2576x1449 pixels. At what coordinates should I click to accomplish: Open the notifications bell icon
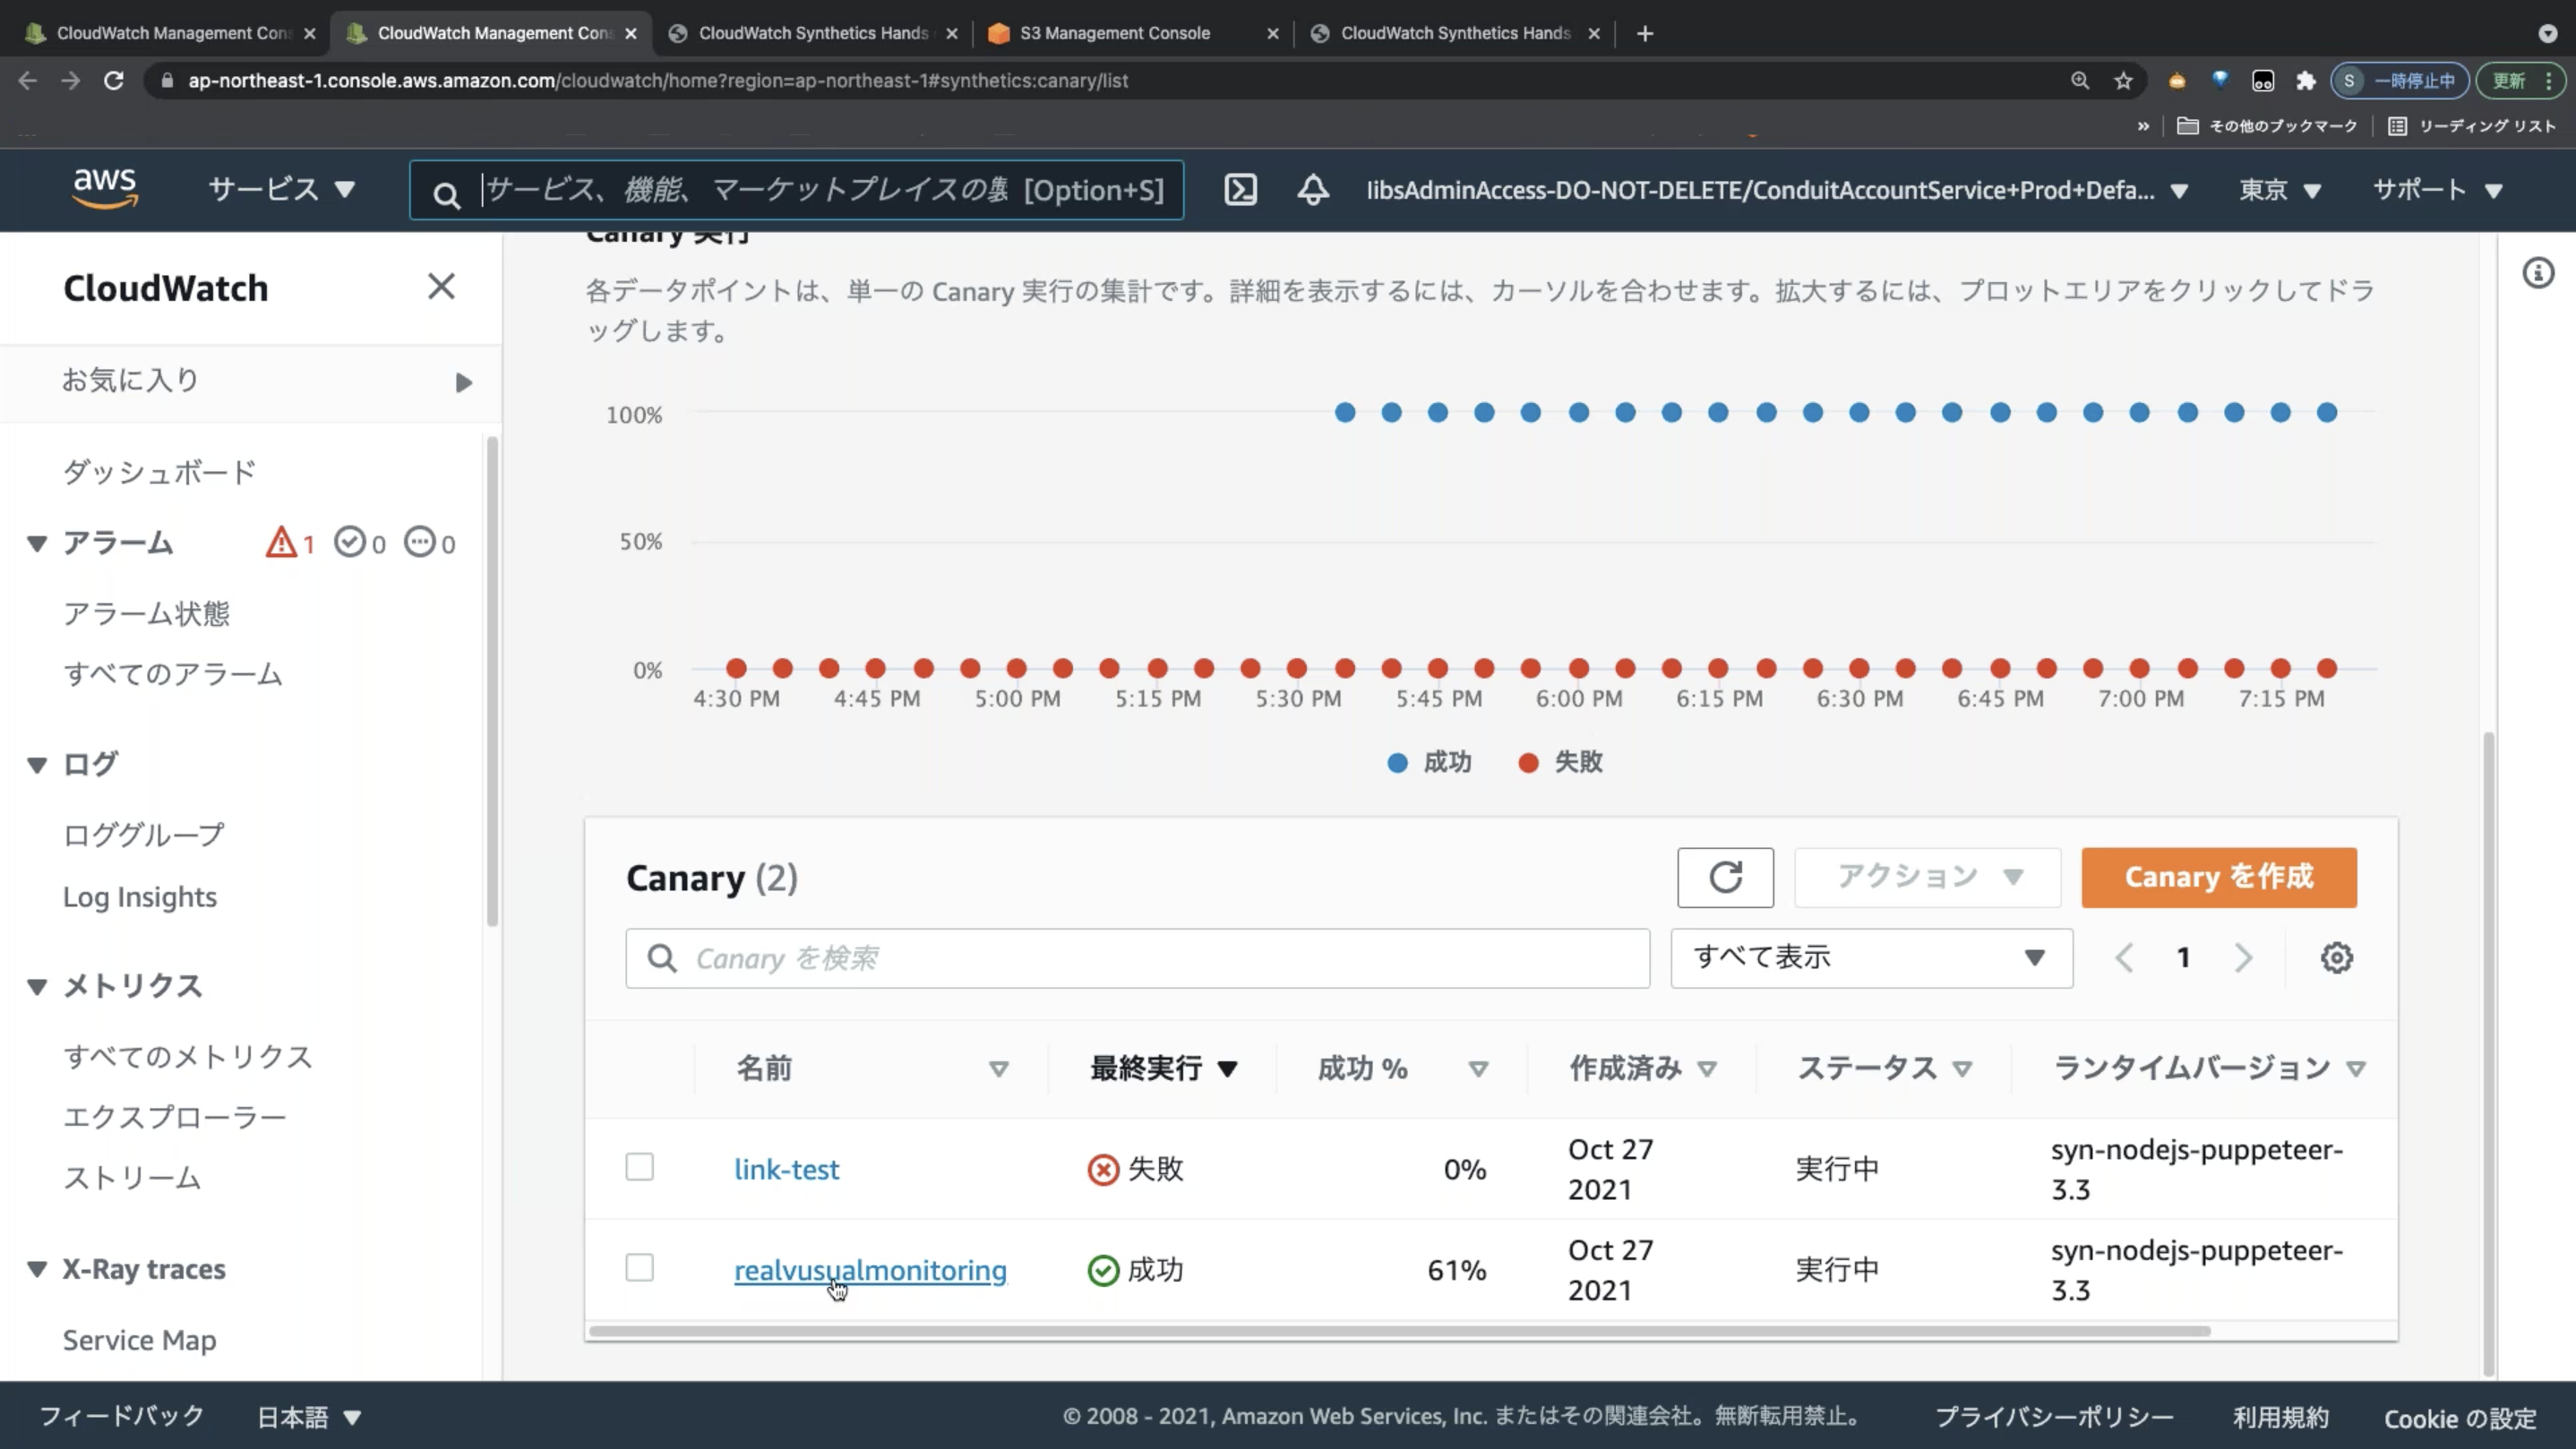point(1313,190)
